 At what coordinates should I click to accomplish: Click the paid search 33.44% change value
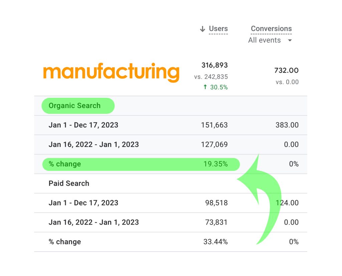coord(215,242)
